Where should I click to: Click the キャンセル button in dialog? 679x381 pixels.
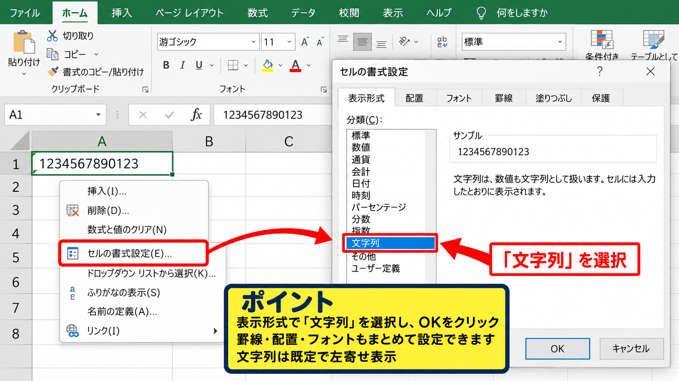(631, 349)
